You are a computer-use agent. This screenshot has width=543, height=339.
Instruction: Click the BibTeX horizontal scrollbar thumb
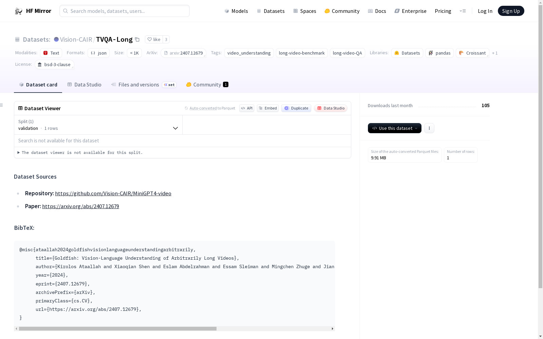[x=118, y=328]
